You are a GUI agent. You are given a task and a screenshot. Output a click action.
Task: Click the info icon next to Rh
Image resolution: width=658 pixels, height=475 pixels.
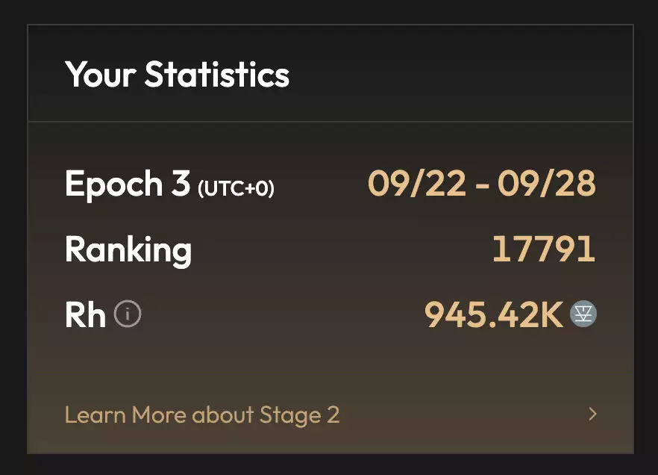[x=128, y=314]
